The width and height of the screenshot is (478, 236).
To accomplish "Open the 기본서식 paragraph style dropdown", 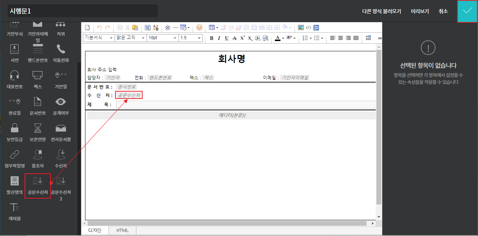I will [99, 38].
